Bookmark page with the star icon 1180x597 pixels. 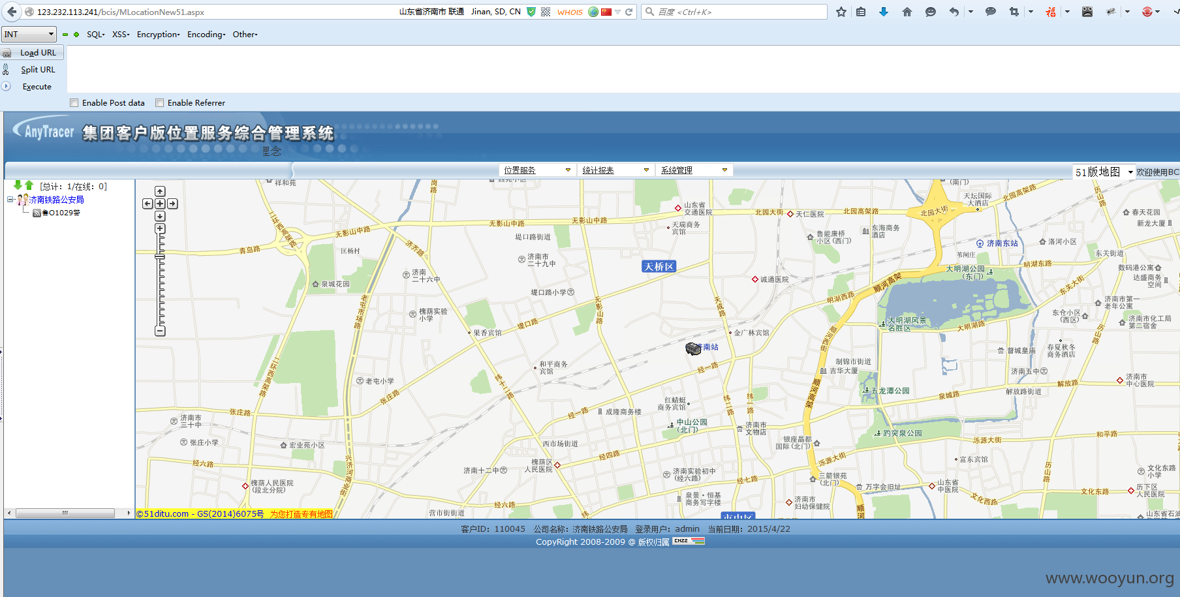coord(841,12)
